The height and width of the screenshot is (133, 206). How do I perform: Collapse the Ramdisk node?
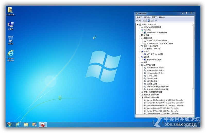click(140, 30)
